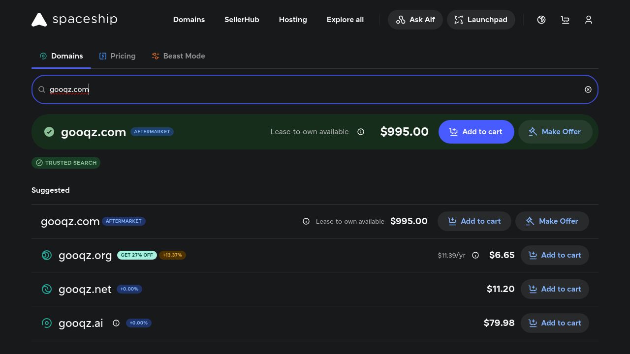Open the Explore all menu

coord(345,20)
